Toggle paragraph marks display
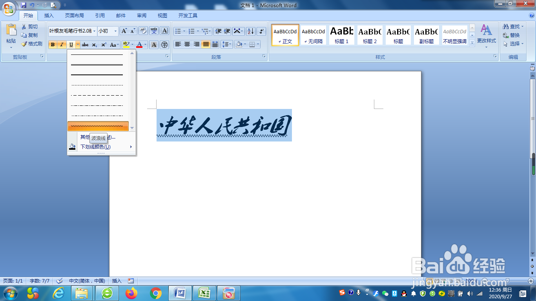Image resolution: width=536 pixels, height=301 pixels. [x=260, y=31]
